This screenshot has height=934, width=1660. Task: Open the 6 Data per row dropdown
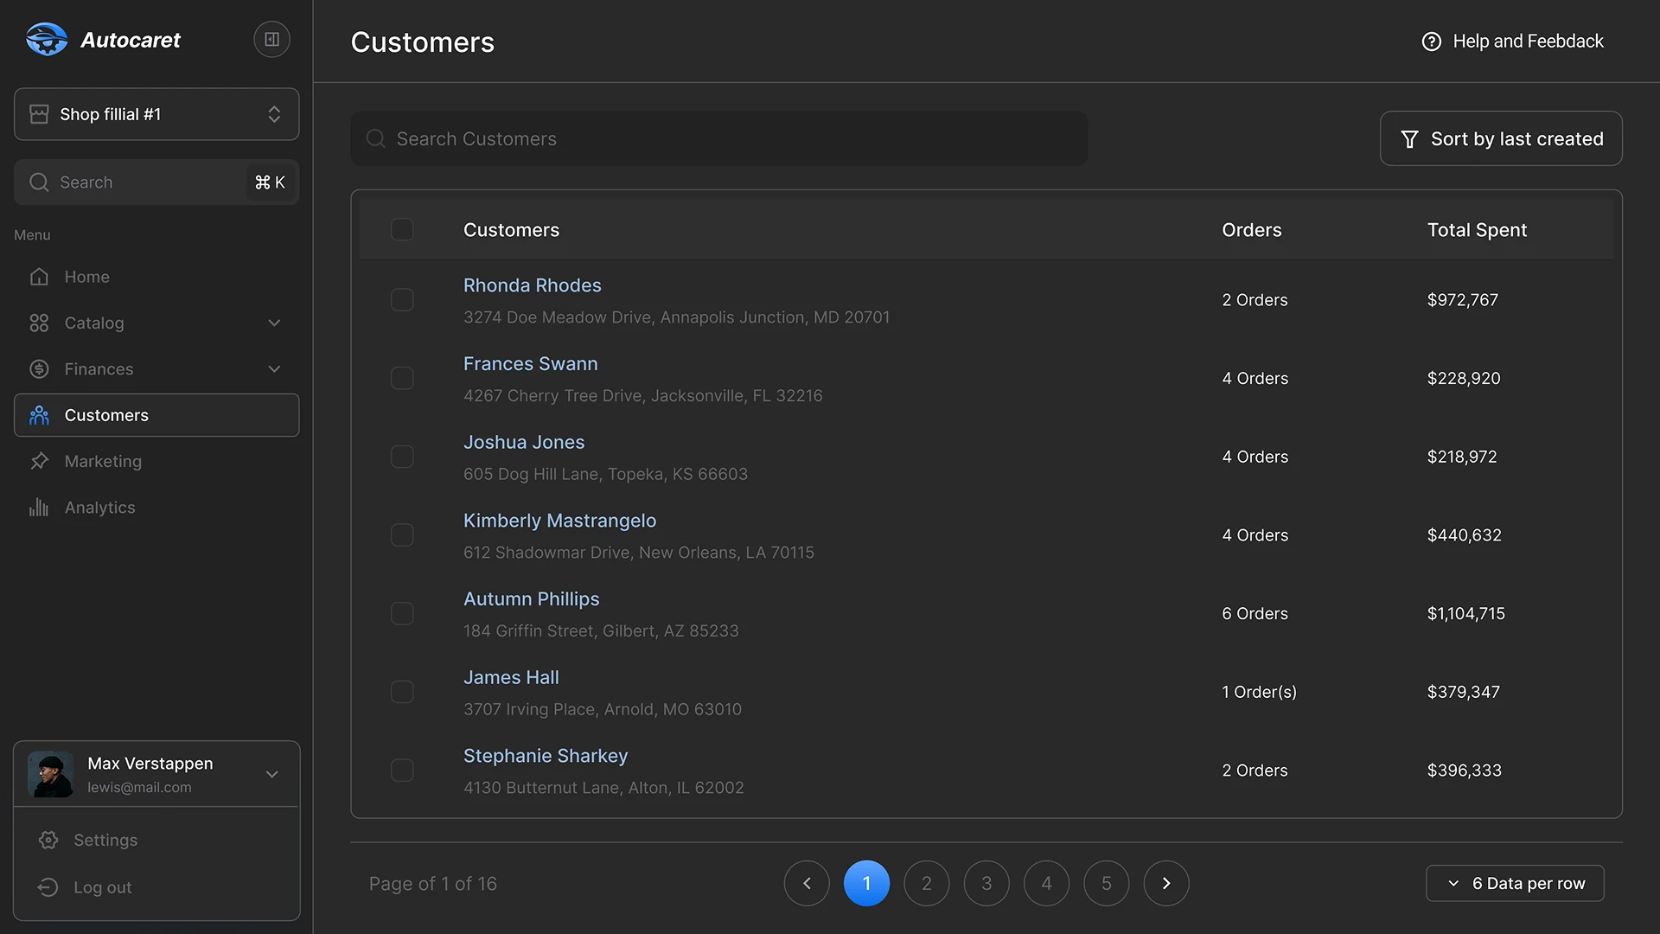tap(1515, 883)
